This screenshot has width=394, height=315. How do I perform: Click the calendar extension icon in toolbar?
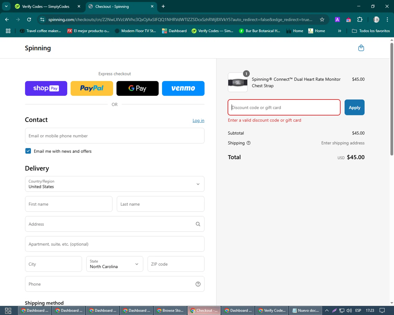tap(349, 19)
